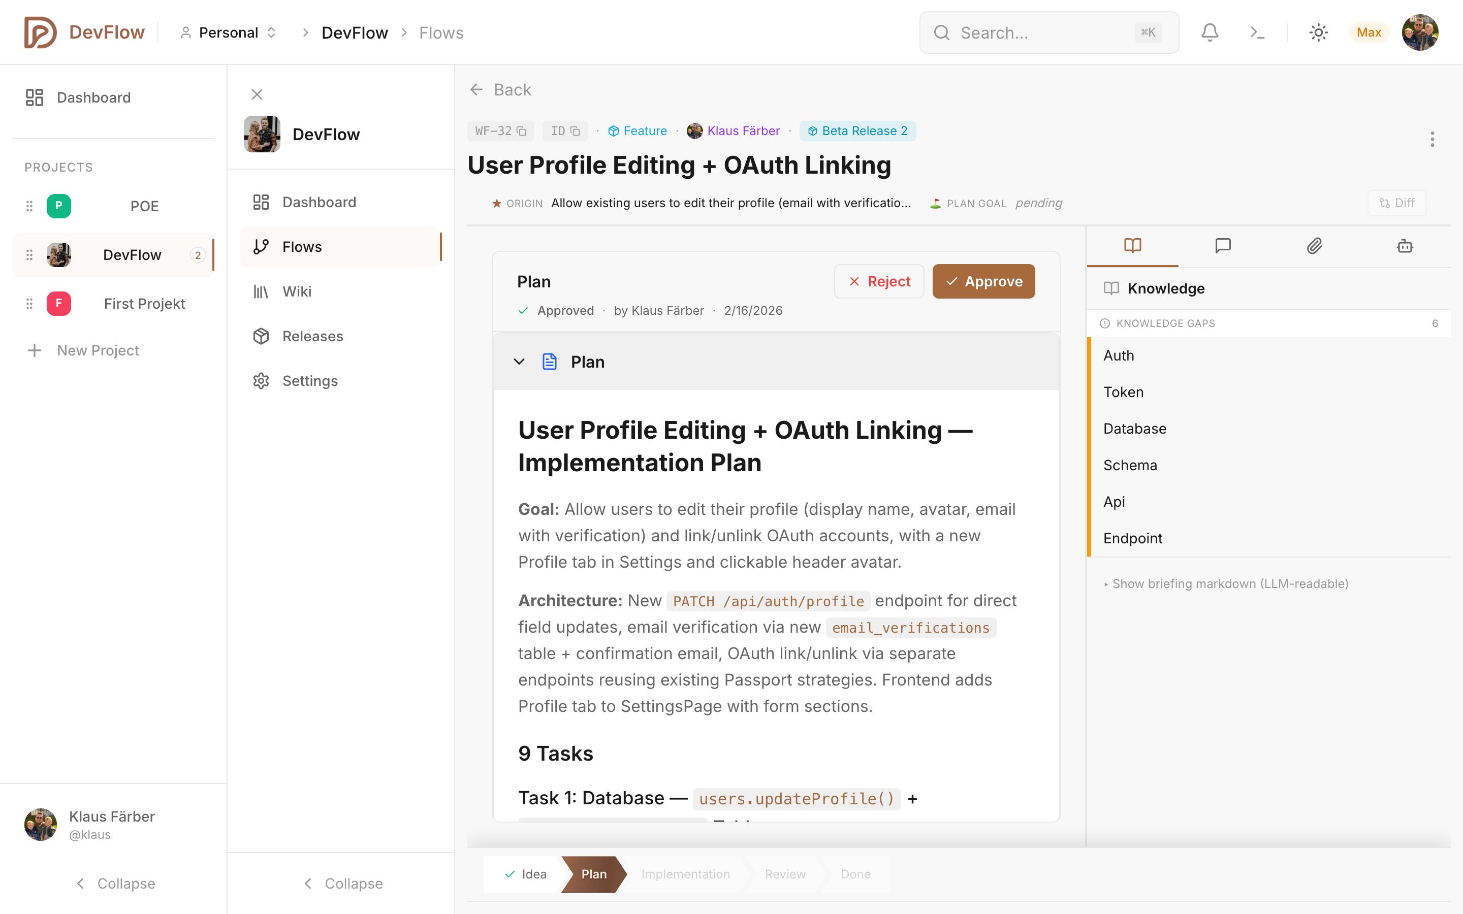Switch the Personal workspace dropdown
The height and width of the screenshot is (914, 1463).
tap(229, 32)
